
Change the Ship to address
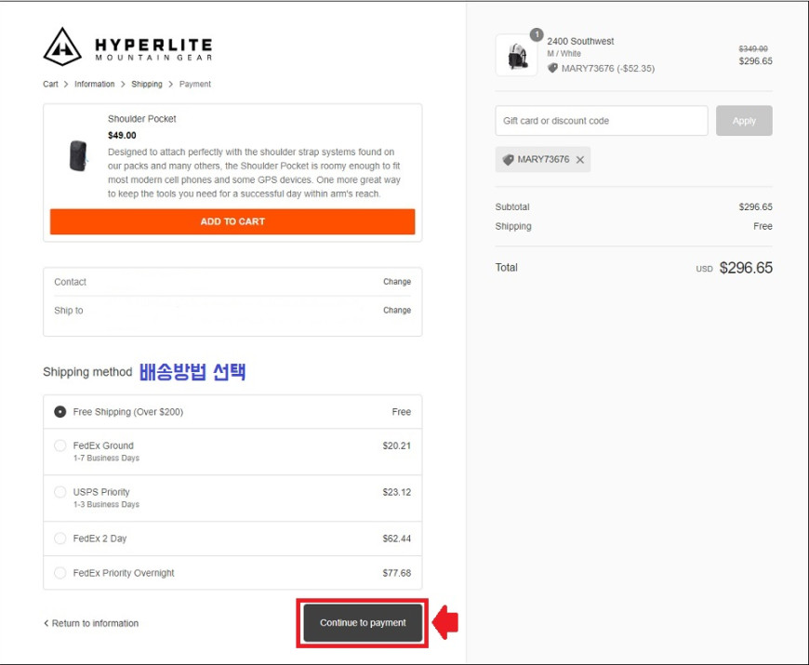[x=397, y=310]
